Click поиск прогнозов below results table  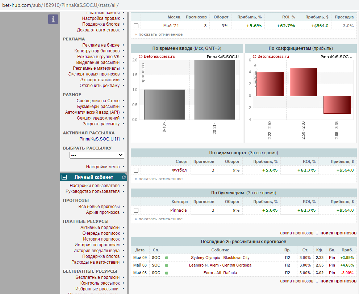click(338, 281)
